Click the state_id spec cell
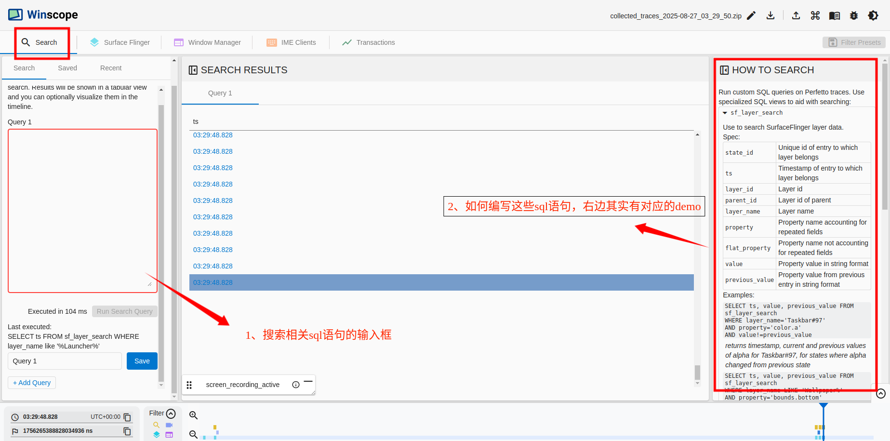This screenshot has width=890, height=441. click(x=750, y=153)
